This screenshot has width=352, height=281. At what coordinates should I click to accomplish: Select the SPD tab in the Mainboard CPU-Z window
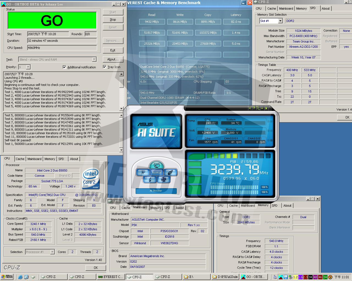pos(167,208)
